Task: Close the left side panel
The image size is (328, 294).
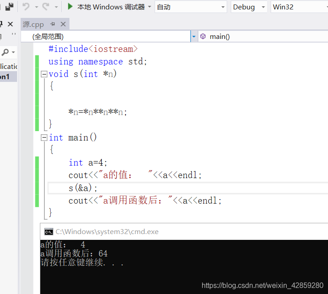Action: click(x=10, y=24)
